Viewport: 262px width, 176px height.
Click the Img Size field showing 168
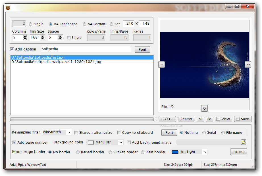click(x=35, y=37)
